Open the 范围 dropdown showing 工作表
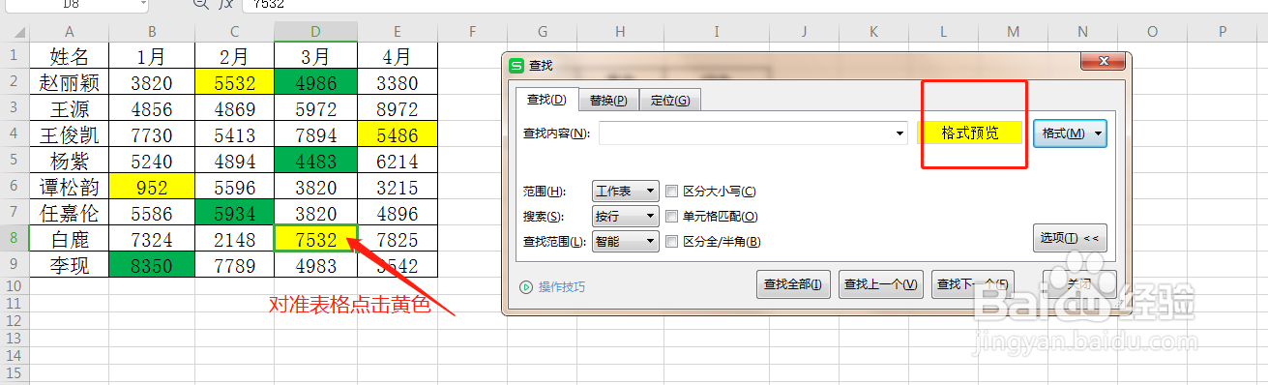Screen dimensions: 1268x385 (x=626, y=192)
